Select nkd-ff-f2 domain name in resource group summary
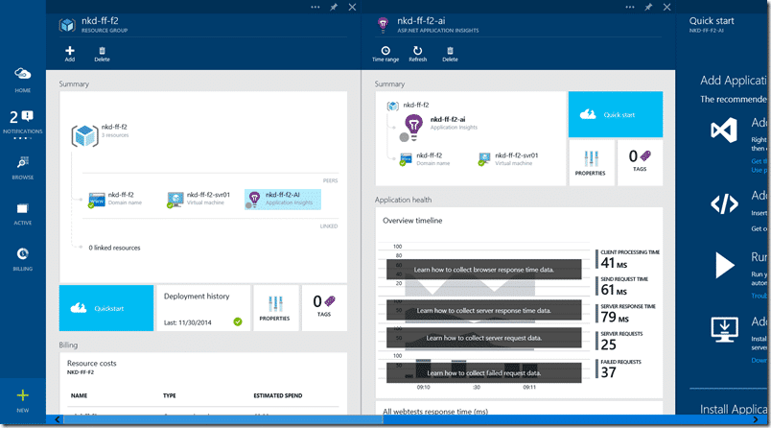Image resolution: width=771 pixels, height=428 pixels. tap(115, 200)
